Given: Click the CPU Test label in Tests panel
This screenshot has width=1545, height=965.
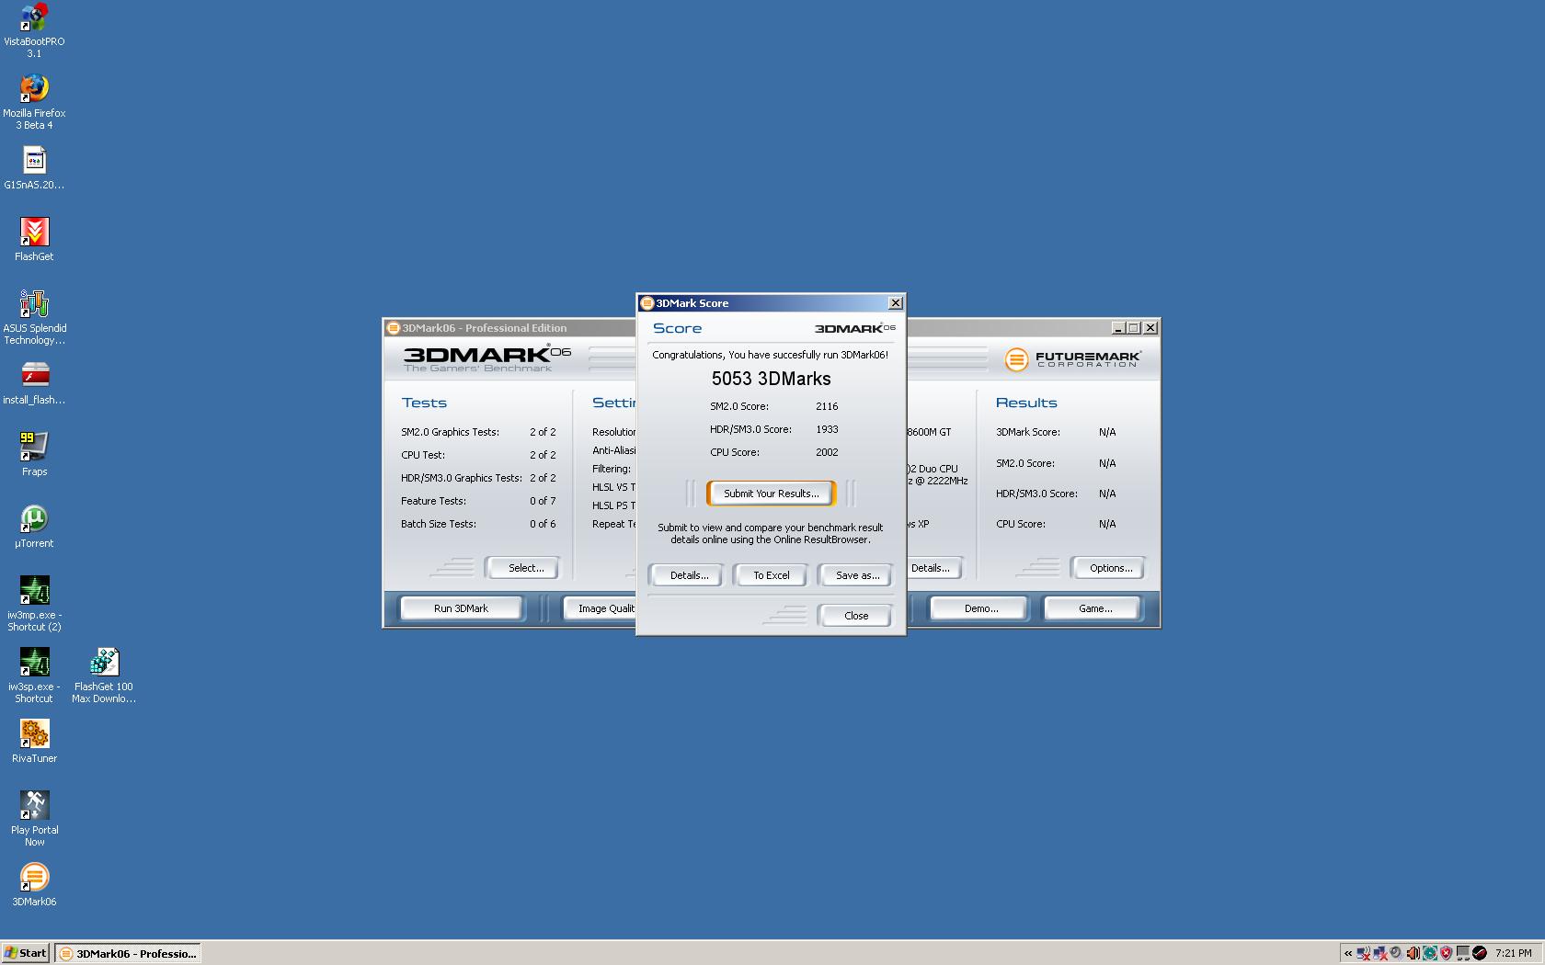Looking at the screenshot, I should 422,455.
